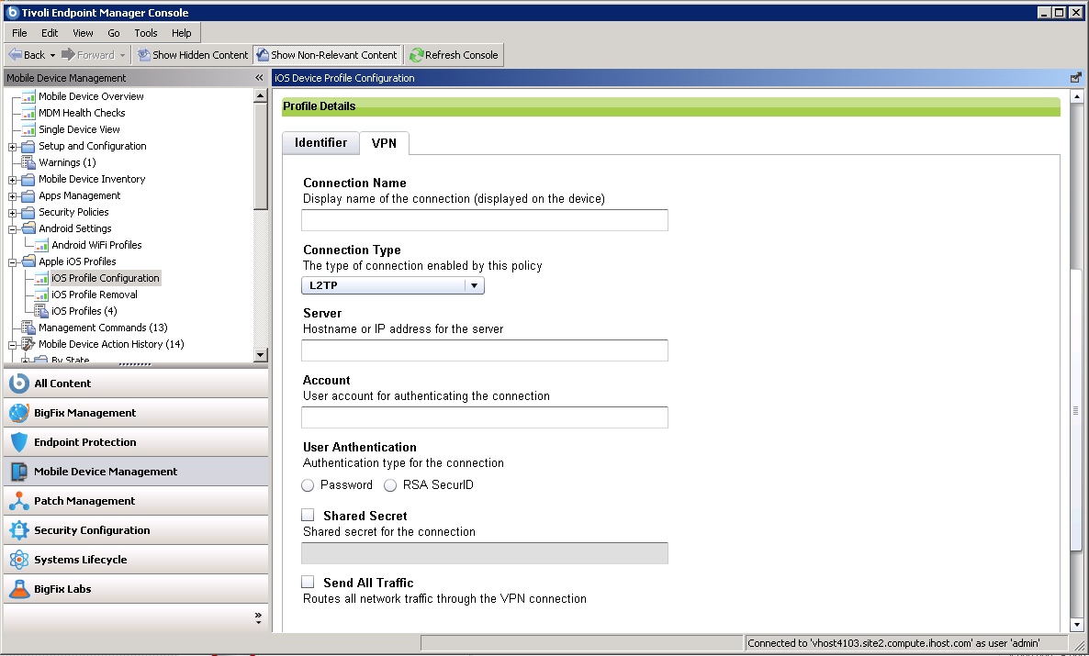Click the navigation tree vertical scrollbar thumb
The width and height of the screenshot is (1089, 656).
tap(261, 156)
